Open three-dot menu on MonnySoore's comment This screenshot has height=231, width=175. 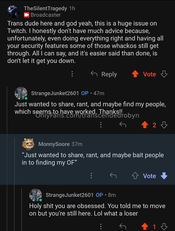(91, 176)
